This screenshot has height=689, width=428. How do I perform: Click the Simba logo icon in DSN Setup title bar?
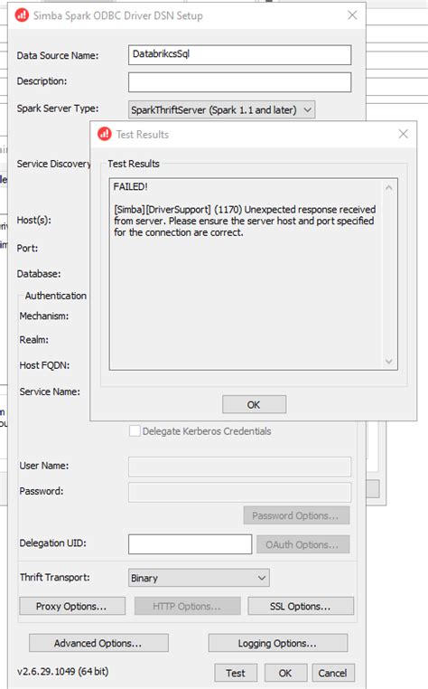[22, 15]
